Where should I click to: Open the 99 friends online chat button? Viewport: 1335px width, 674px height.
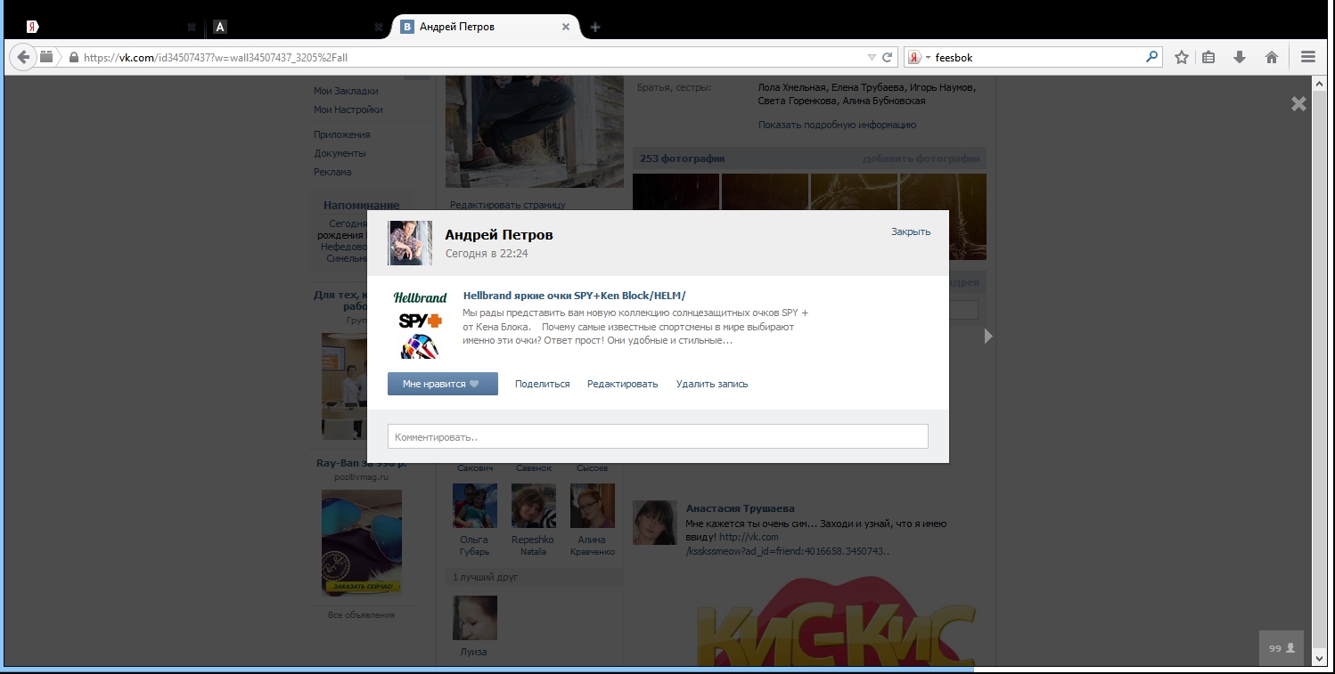(x=1282, y=648)
